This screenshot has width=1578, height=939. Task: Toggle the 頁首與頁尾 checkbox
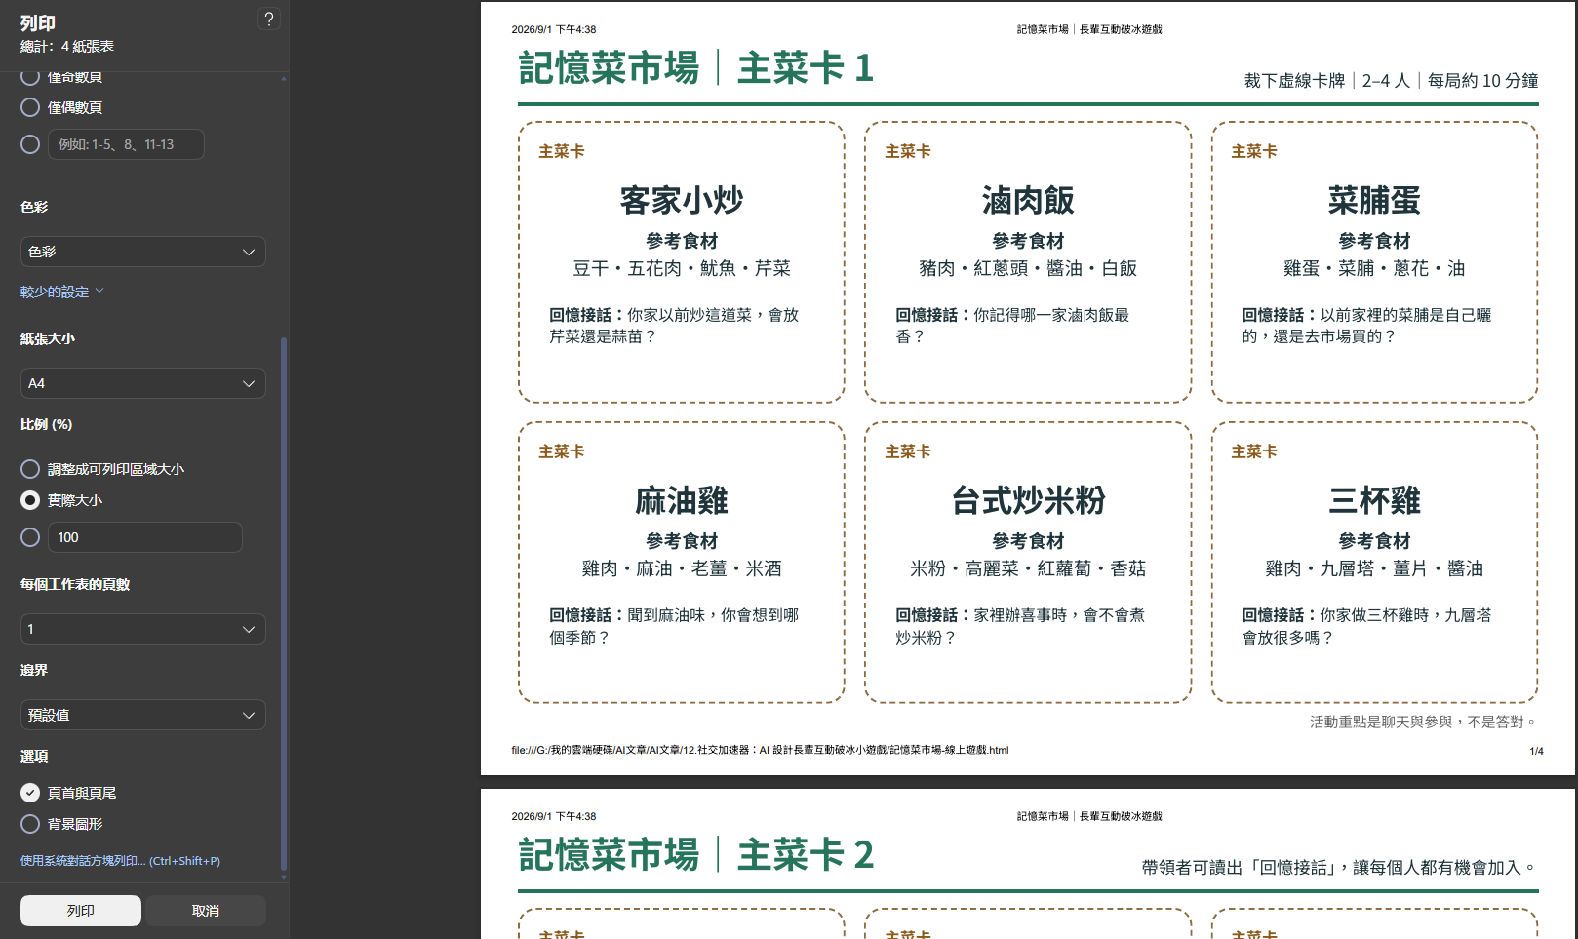(x=30, y=793)
